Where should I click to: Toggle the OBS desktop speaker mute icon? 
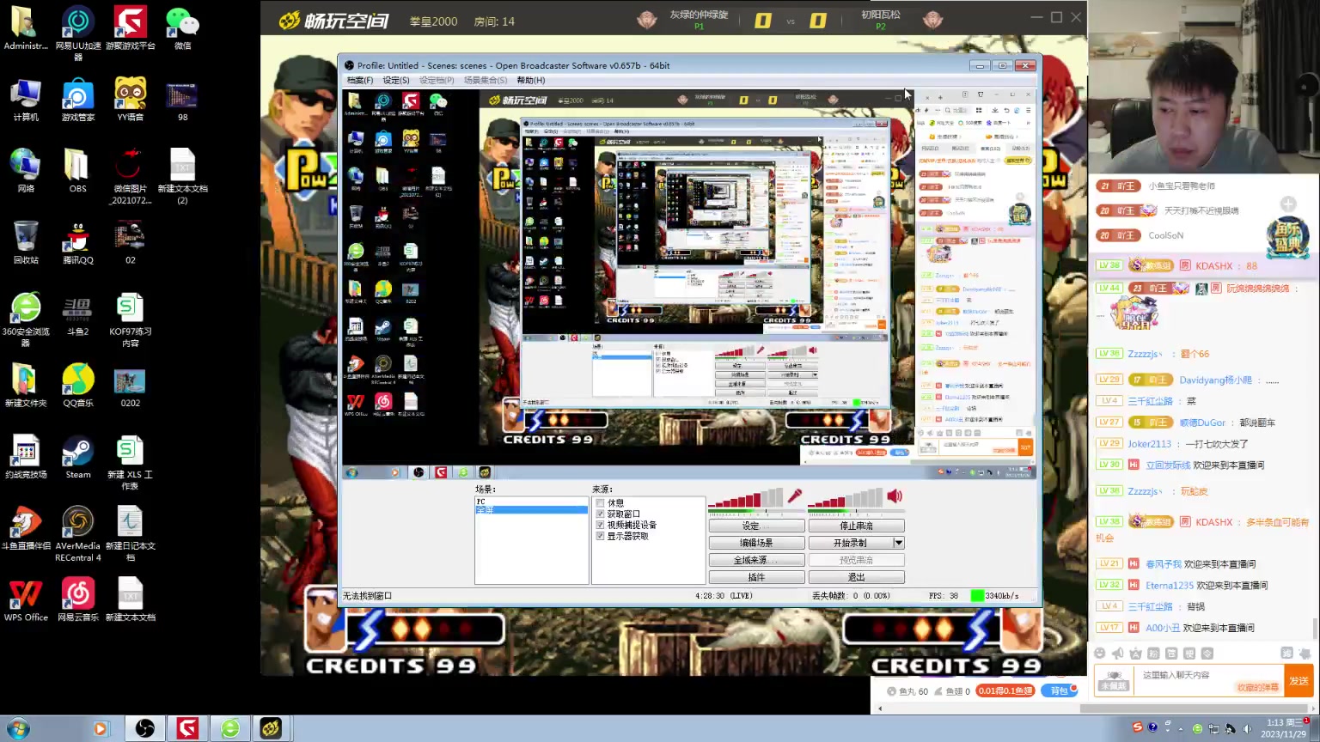895,496
